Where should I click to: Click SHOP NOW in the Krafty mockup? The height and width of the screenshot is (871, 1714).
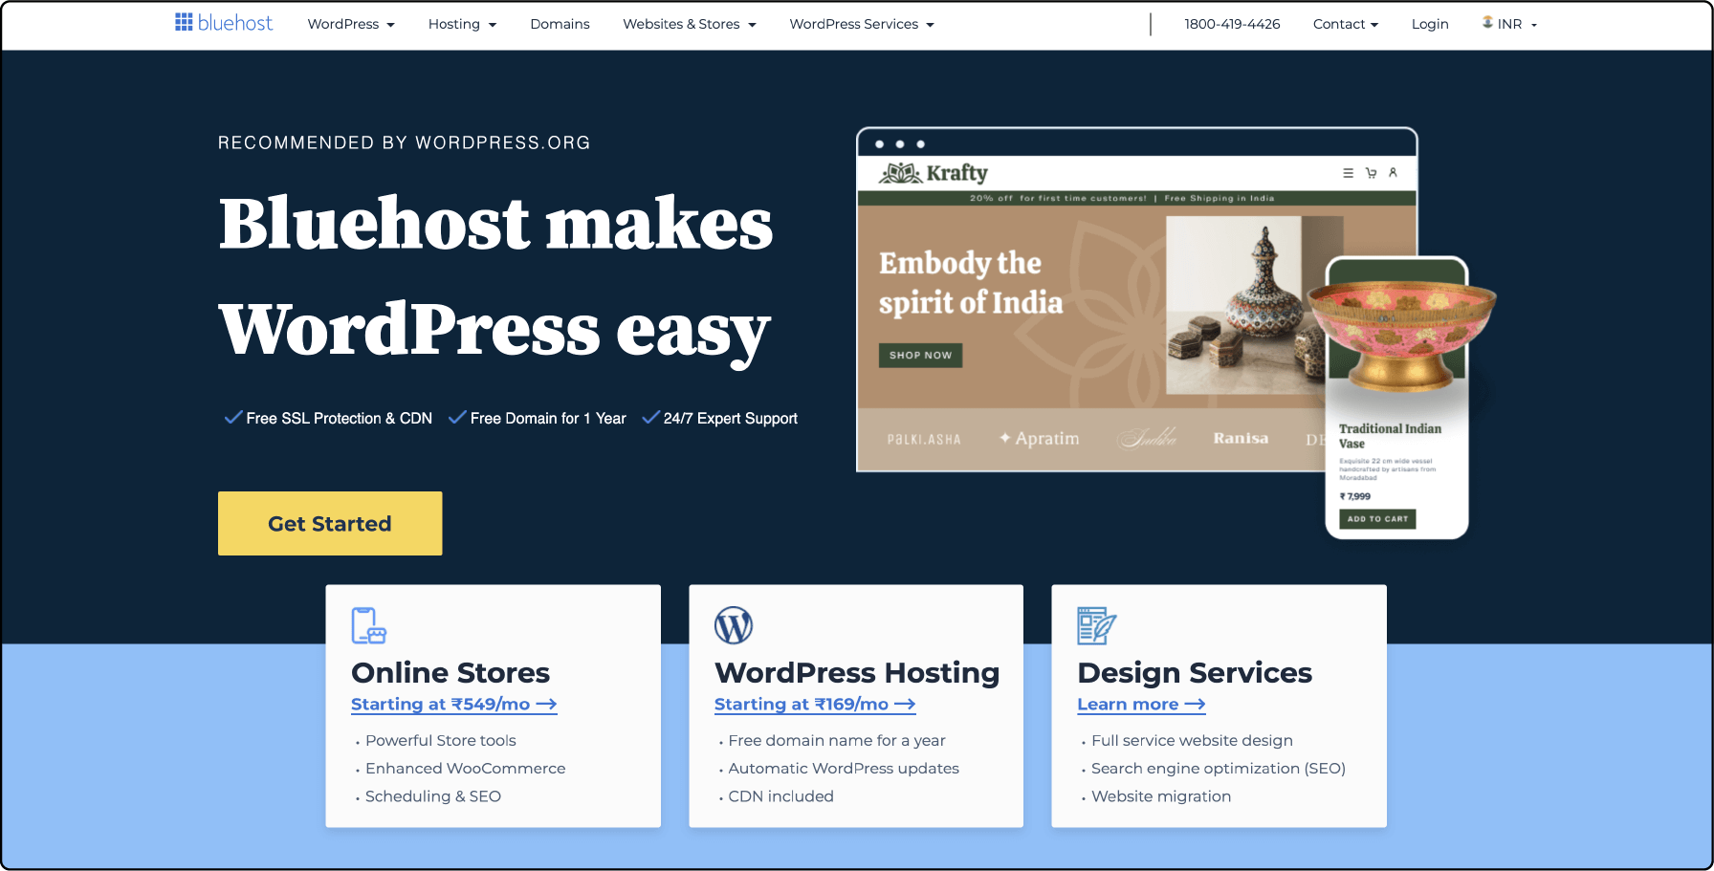click(x=920, y=355)
